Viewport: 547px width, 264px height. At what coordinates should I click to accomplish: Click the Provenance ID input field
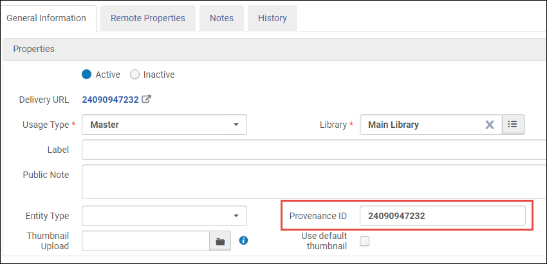click(x=443, y=216)
